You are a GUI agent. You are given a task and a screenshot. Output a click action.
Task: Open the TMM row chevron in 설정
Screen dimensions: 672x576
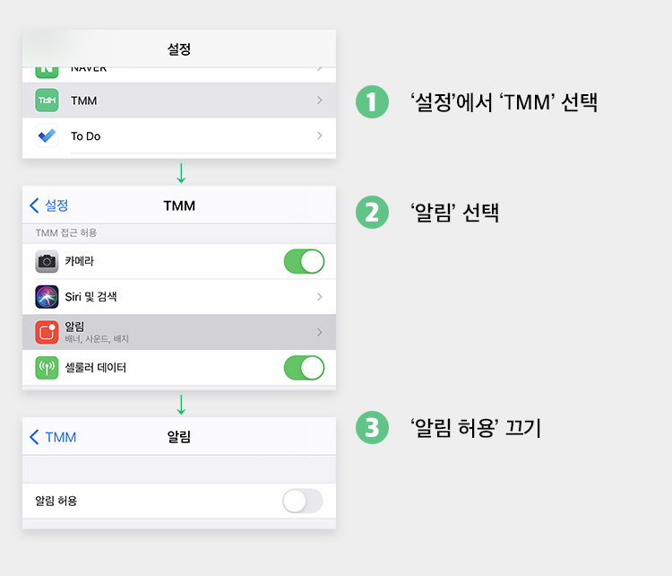tap(319, 100)
